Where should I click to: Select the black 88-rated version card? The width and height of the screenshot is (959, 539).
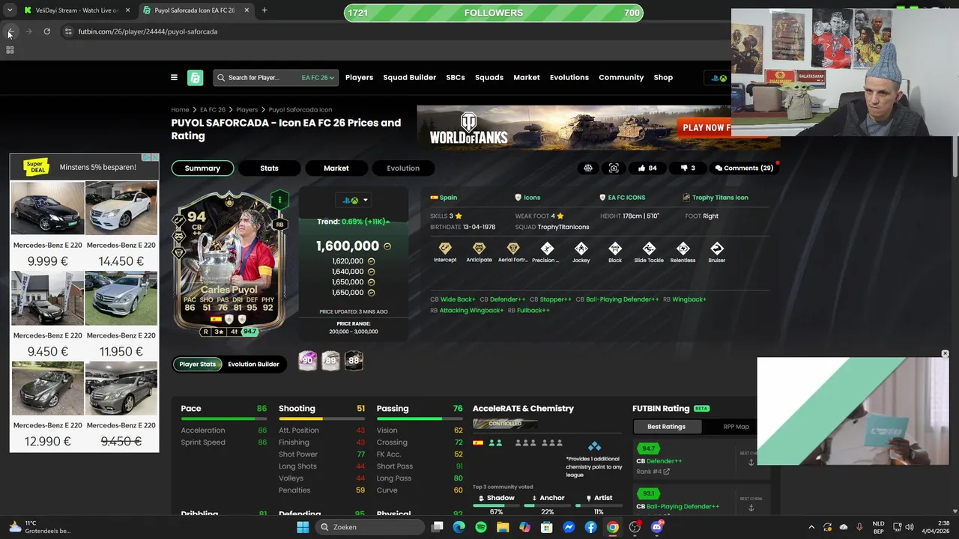[x=354, y=360]
